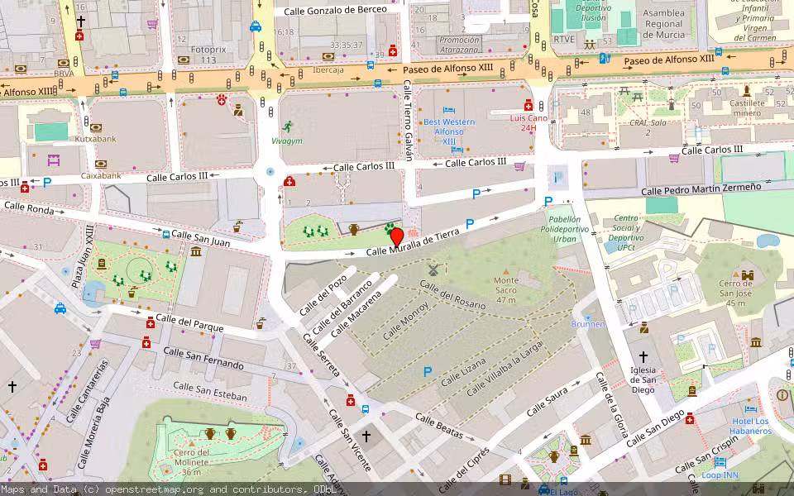Click the Calle Serreta label
794x496 pixels.
point(322,355)
